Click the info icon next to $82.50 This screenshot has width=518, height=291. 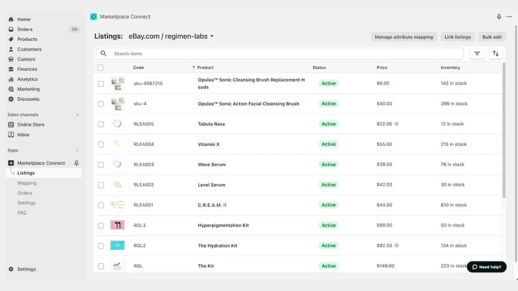click(x=397, y=246)
